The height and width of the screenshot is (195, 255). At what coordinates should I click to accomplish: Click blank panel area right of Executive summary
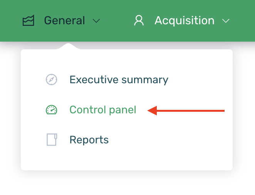point(200,80)
